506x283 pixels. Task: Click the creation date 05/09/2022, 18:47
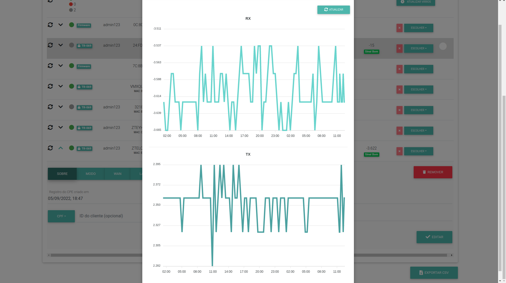click(x=65, y=199)
